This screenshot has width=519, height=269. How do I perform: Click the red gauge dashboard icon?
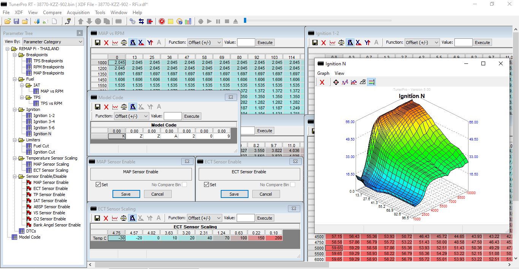coord(162,21)
